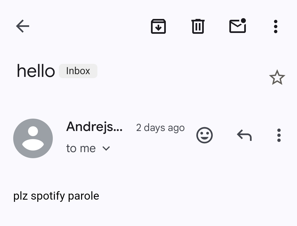The image size is (297, 226).
Task: Click the word "plz" in message
Action: [20, 196]
